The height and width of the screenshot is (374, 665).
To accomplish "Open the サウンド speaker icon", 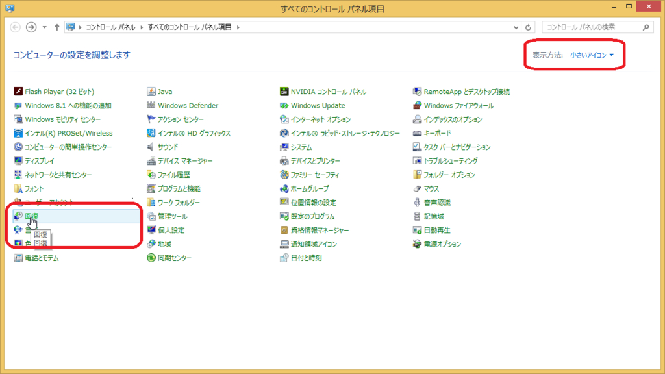I will point(151,147).
